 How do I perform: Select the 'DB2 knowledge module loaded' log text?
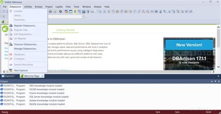pyautogui.click(x=45, y=85)
